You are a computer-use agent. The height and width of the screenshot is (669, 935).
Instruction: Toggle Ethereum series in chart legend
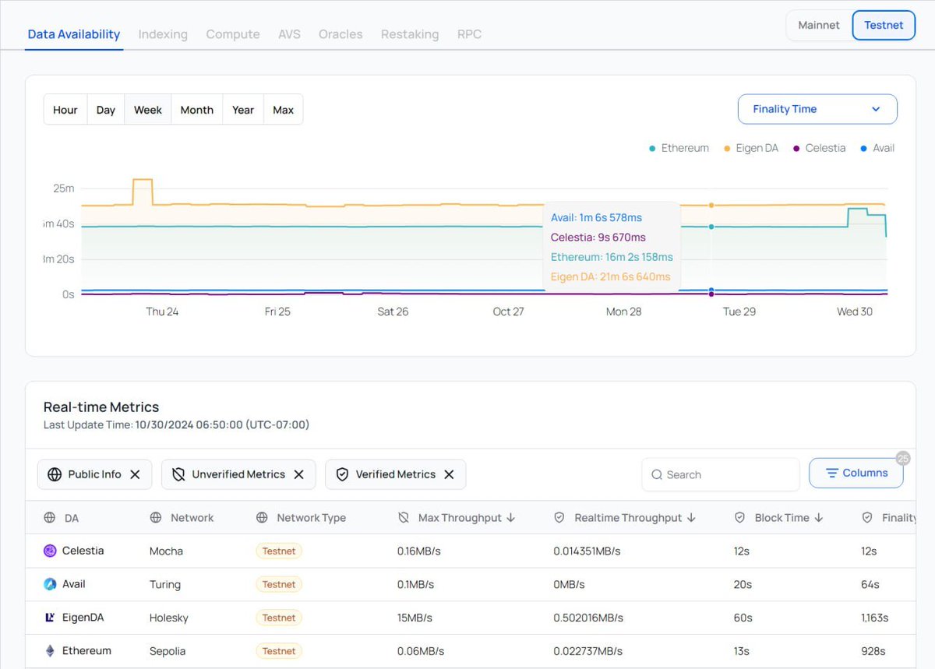coord(679,148)
